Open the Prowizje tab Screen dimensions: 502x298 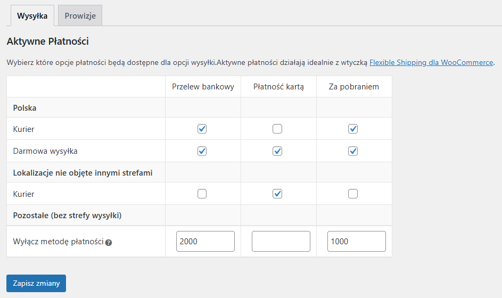(x=80, y=15)
